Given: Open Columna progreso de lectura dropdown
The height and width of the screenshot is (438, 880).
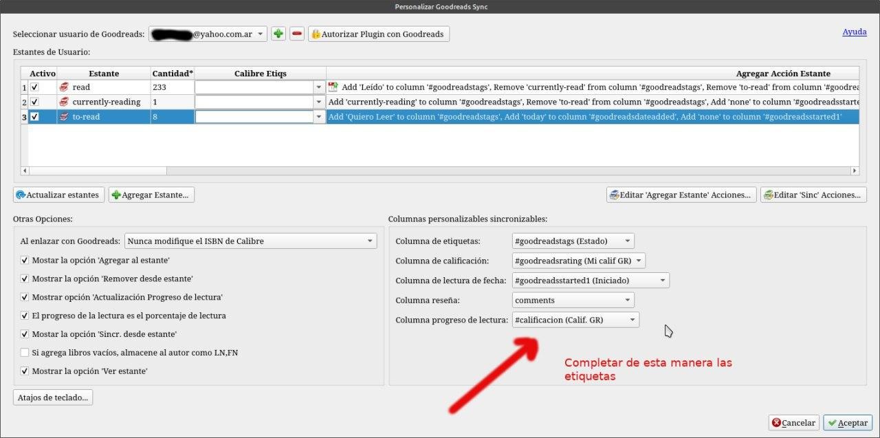Looking at the screenshot, I should (x=576, y=320).
